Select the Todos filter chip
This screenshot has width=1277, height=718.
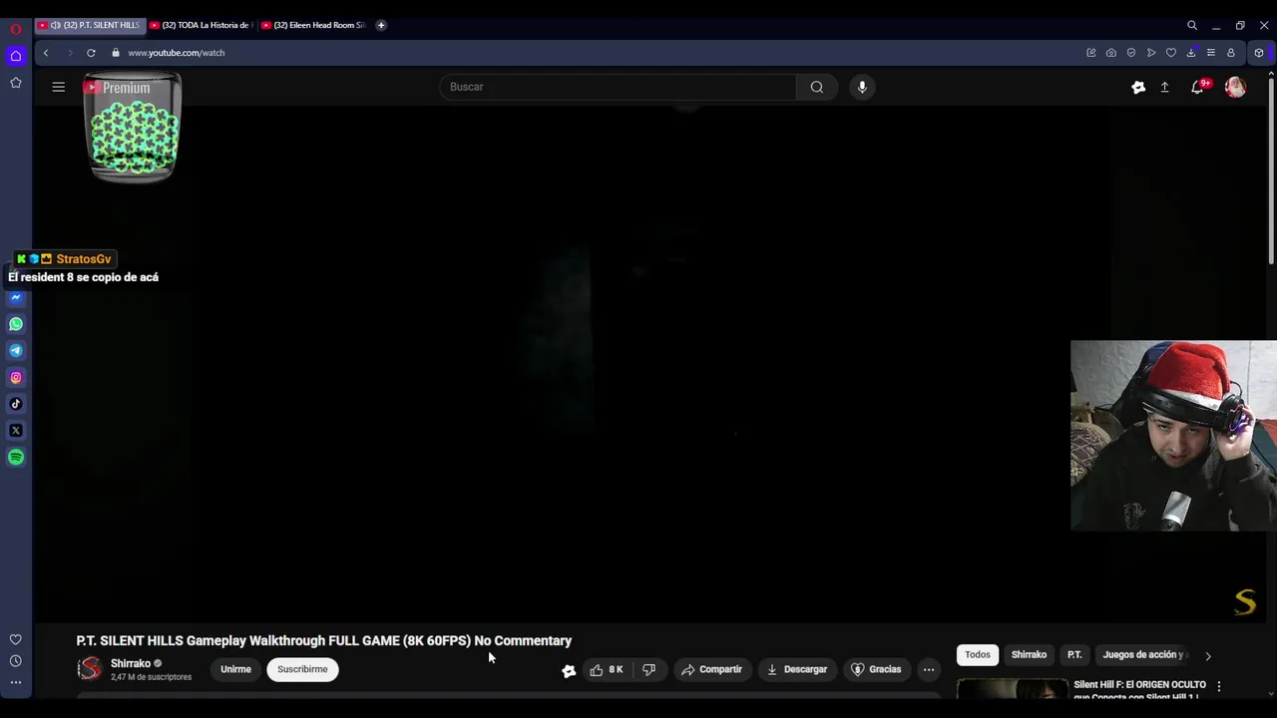click(x=978, y=655)
